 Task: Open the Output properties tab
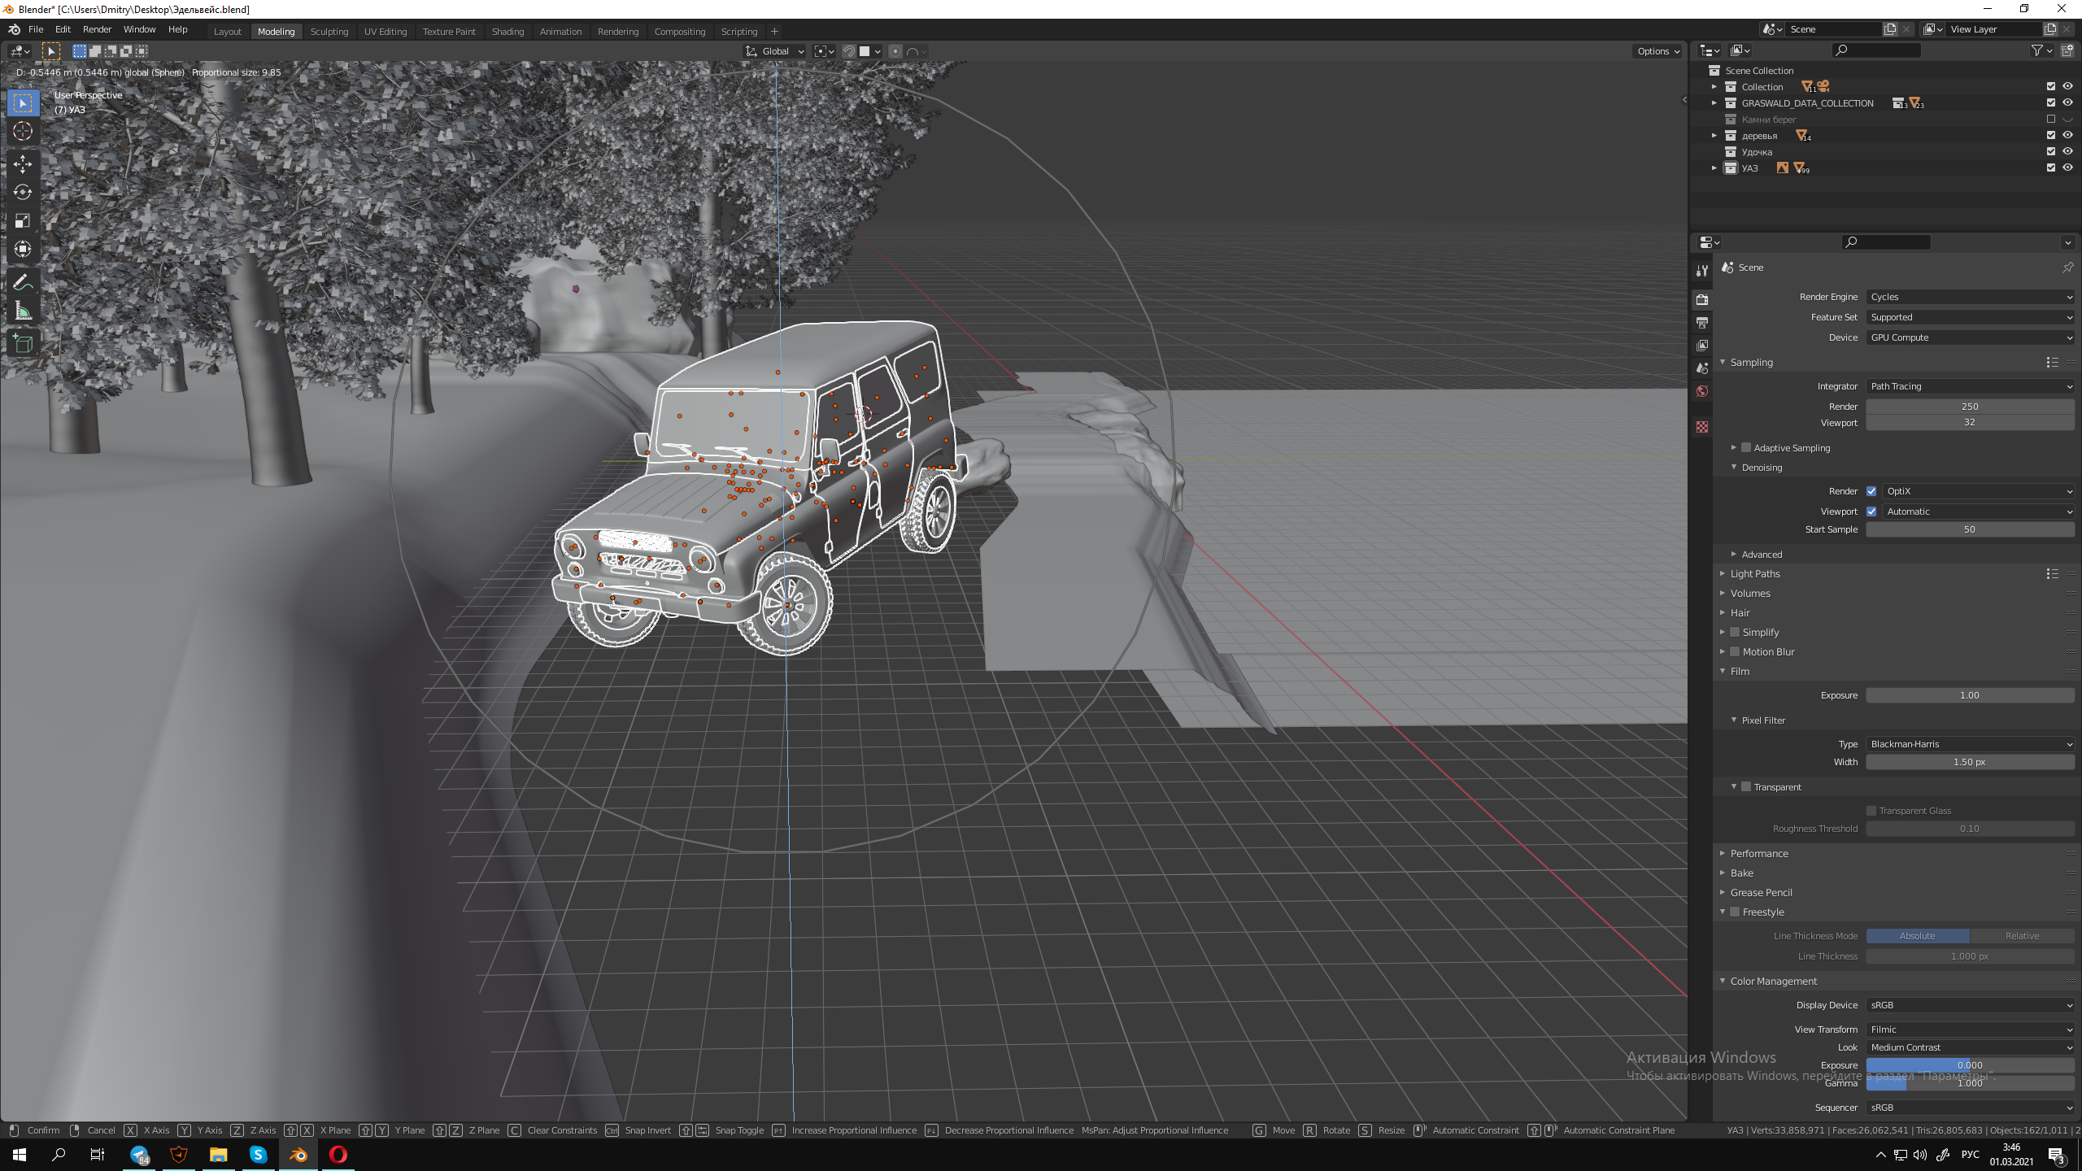click(1701, 322)
